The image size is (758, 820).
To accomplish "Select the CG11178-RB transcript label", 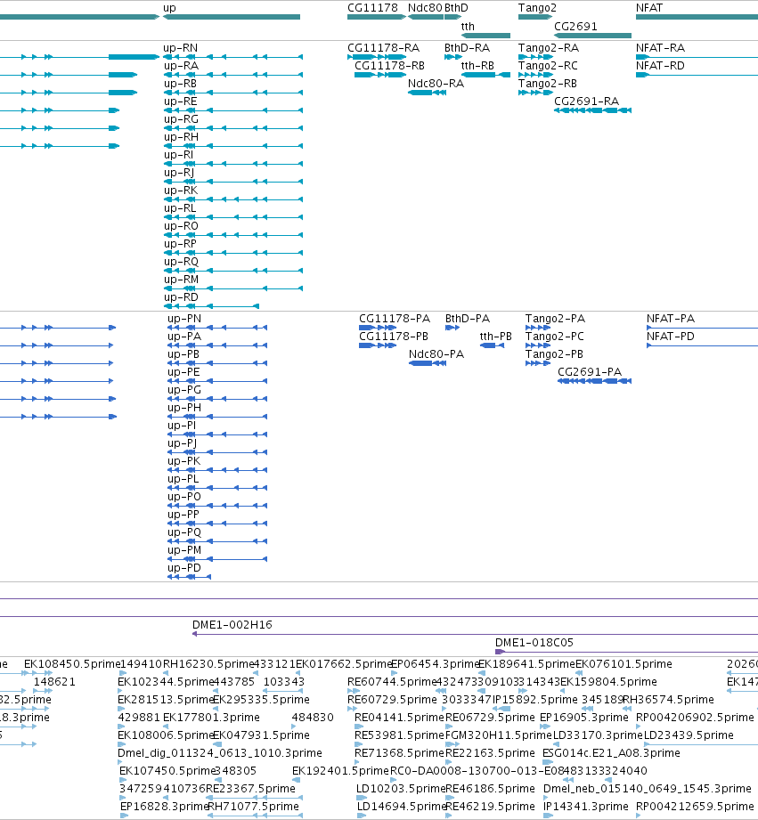I will tap(390, 66).
